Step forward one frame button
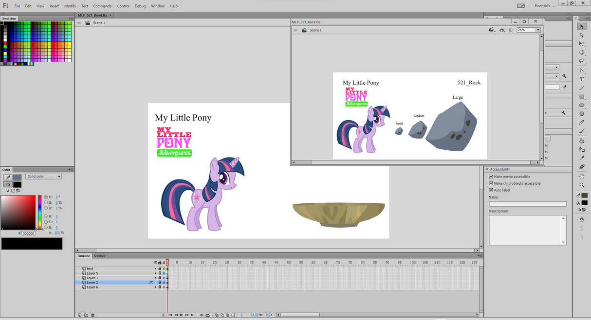Screen dimensions: 591x320 coord(187,315)
